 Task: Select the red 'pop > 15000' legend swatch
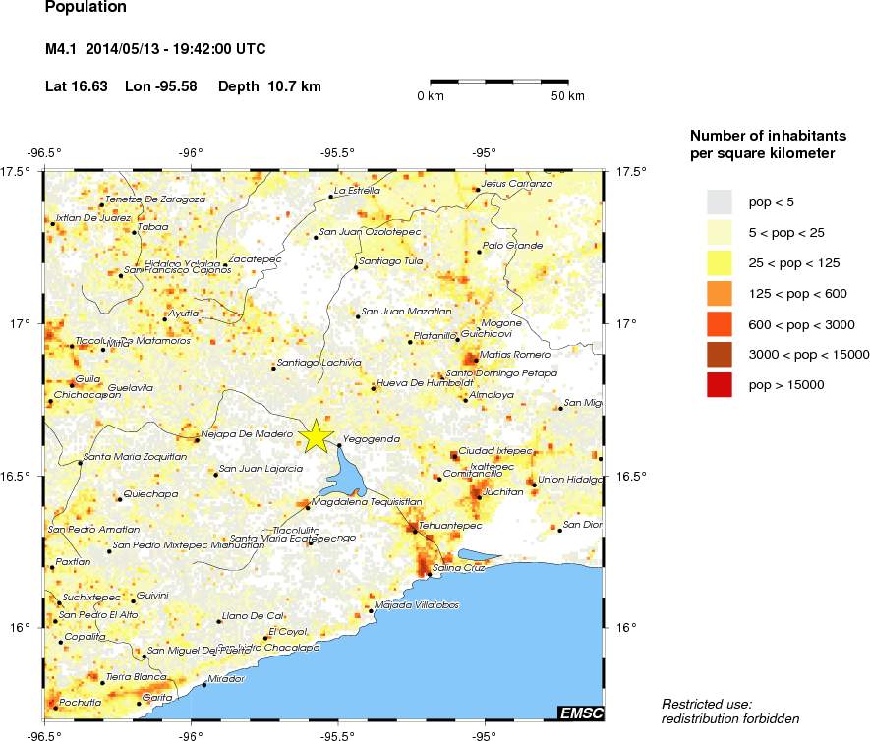tap(720, 385)
